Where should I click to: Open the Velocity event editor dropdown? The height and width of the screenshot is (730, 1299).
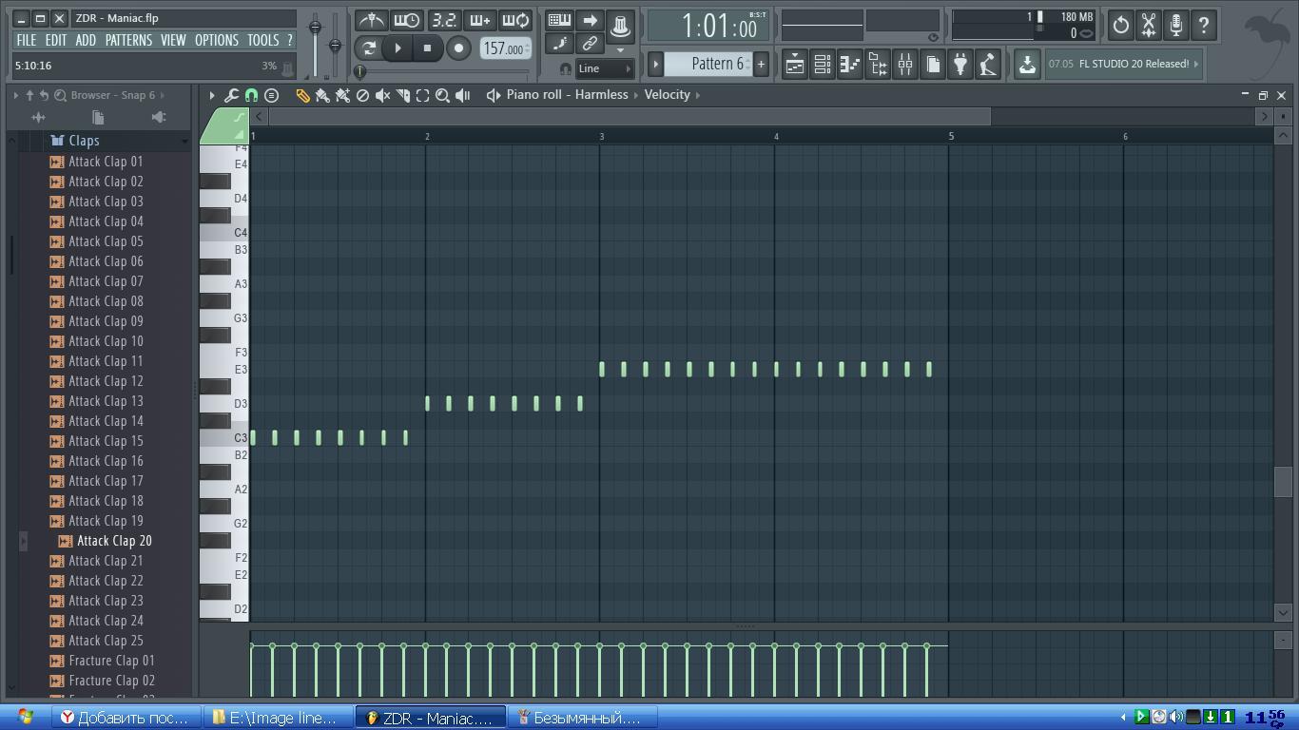[672, 95]
